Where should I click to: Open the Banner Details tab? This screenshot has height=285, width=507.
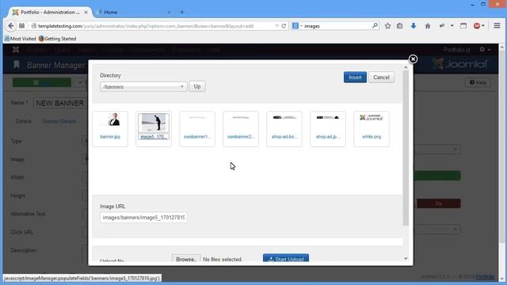[59, 121]
